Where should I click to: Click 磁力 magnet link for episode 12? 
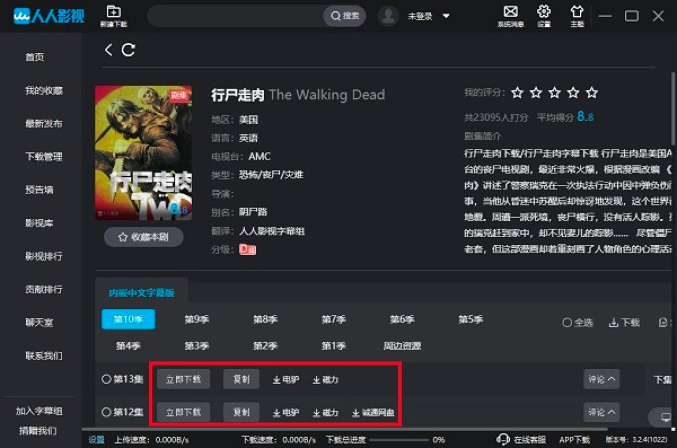coord(326,412)
